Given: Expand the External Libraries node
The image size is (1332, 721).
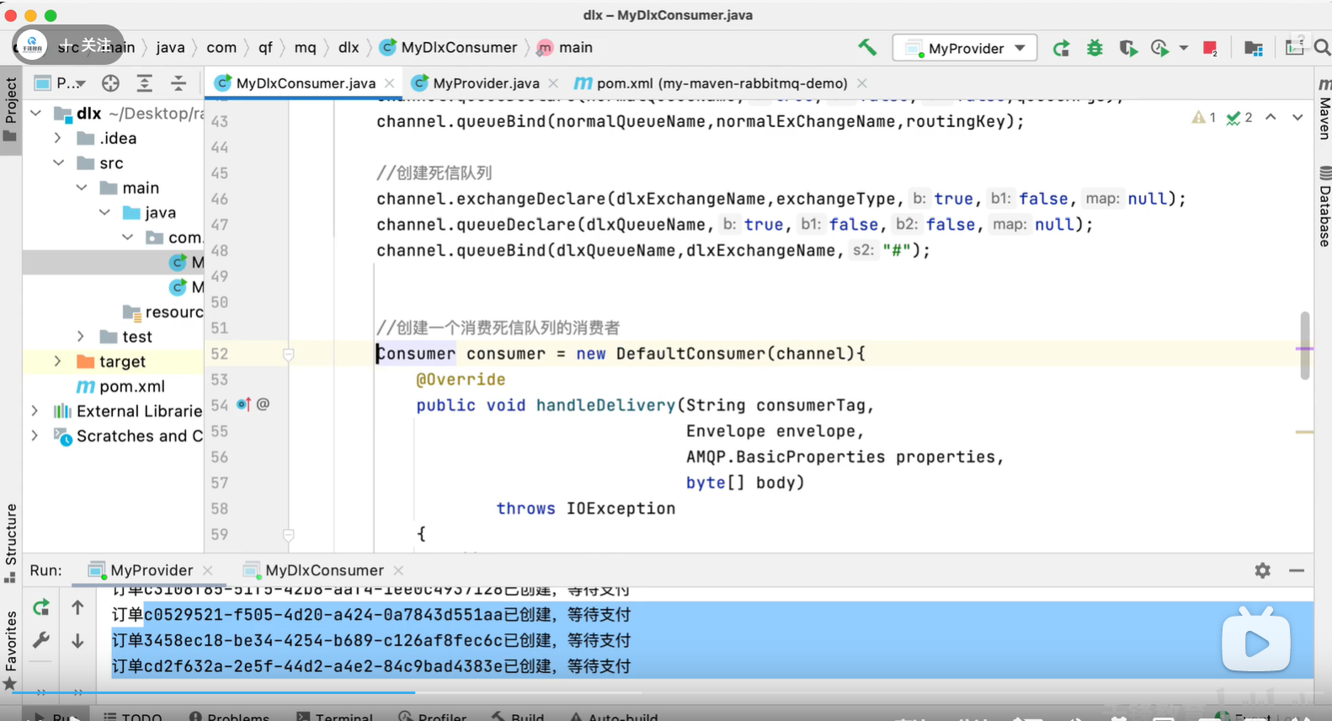Looking at the screenshot, I should 35,410.
